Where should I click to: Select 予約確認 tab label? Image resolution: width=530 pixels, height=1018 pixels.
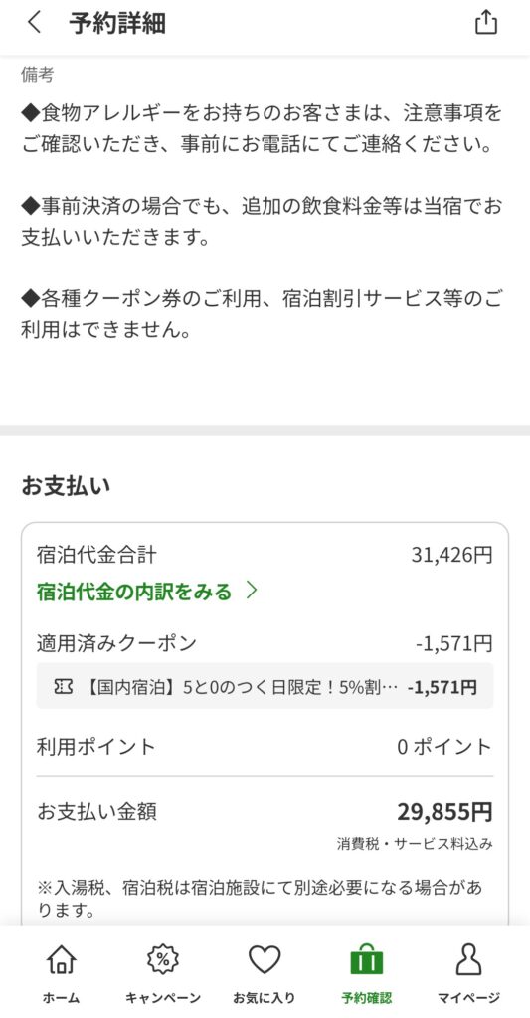366,998
